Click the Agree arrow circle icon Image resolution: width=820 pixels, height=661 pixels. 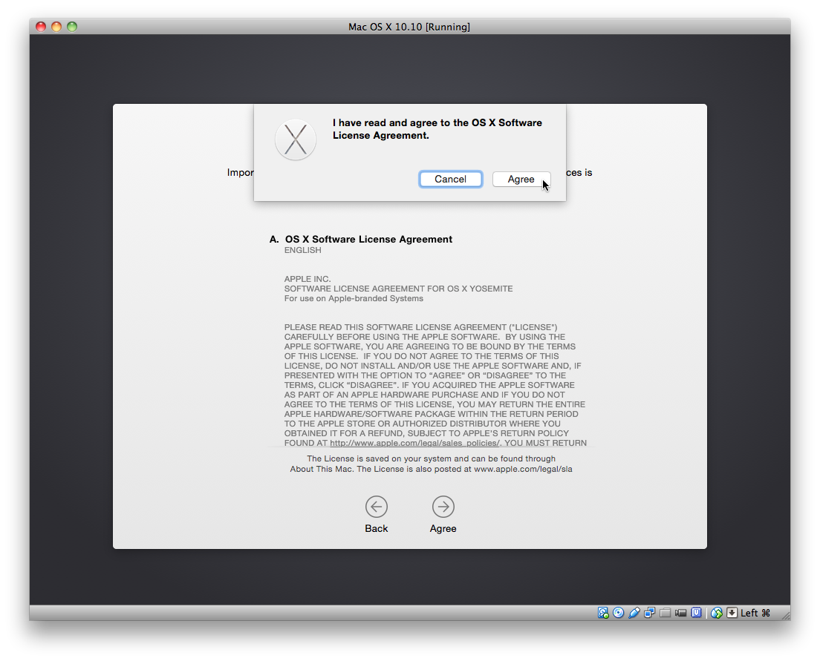click(443, 507)
